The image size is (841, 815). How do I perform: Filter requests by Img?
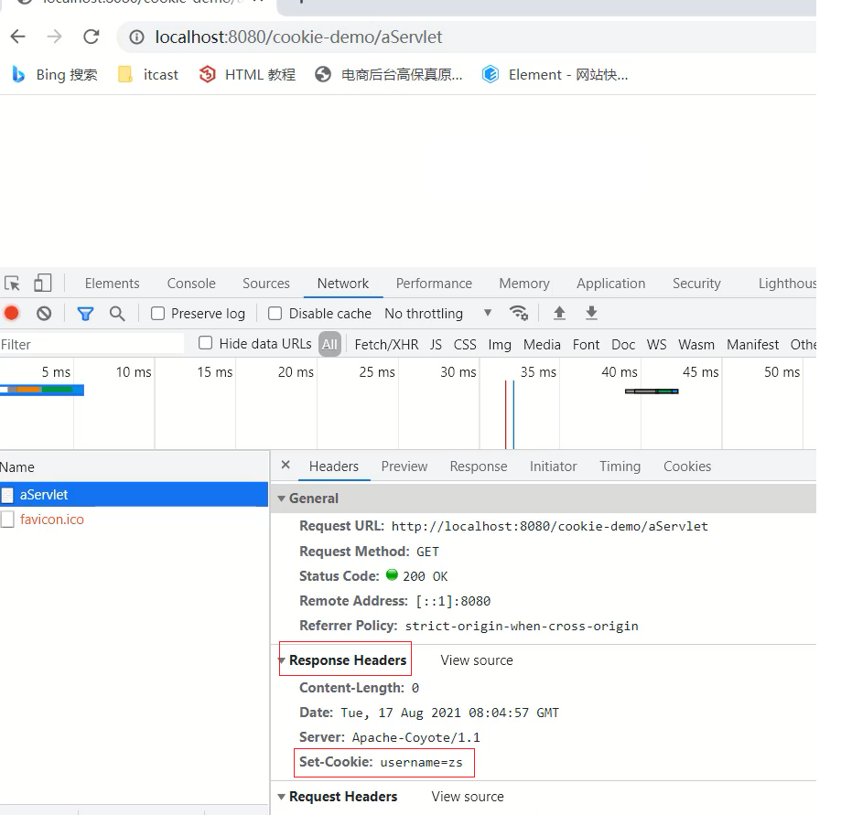point(500,344)
